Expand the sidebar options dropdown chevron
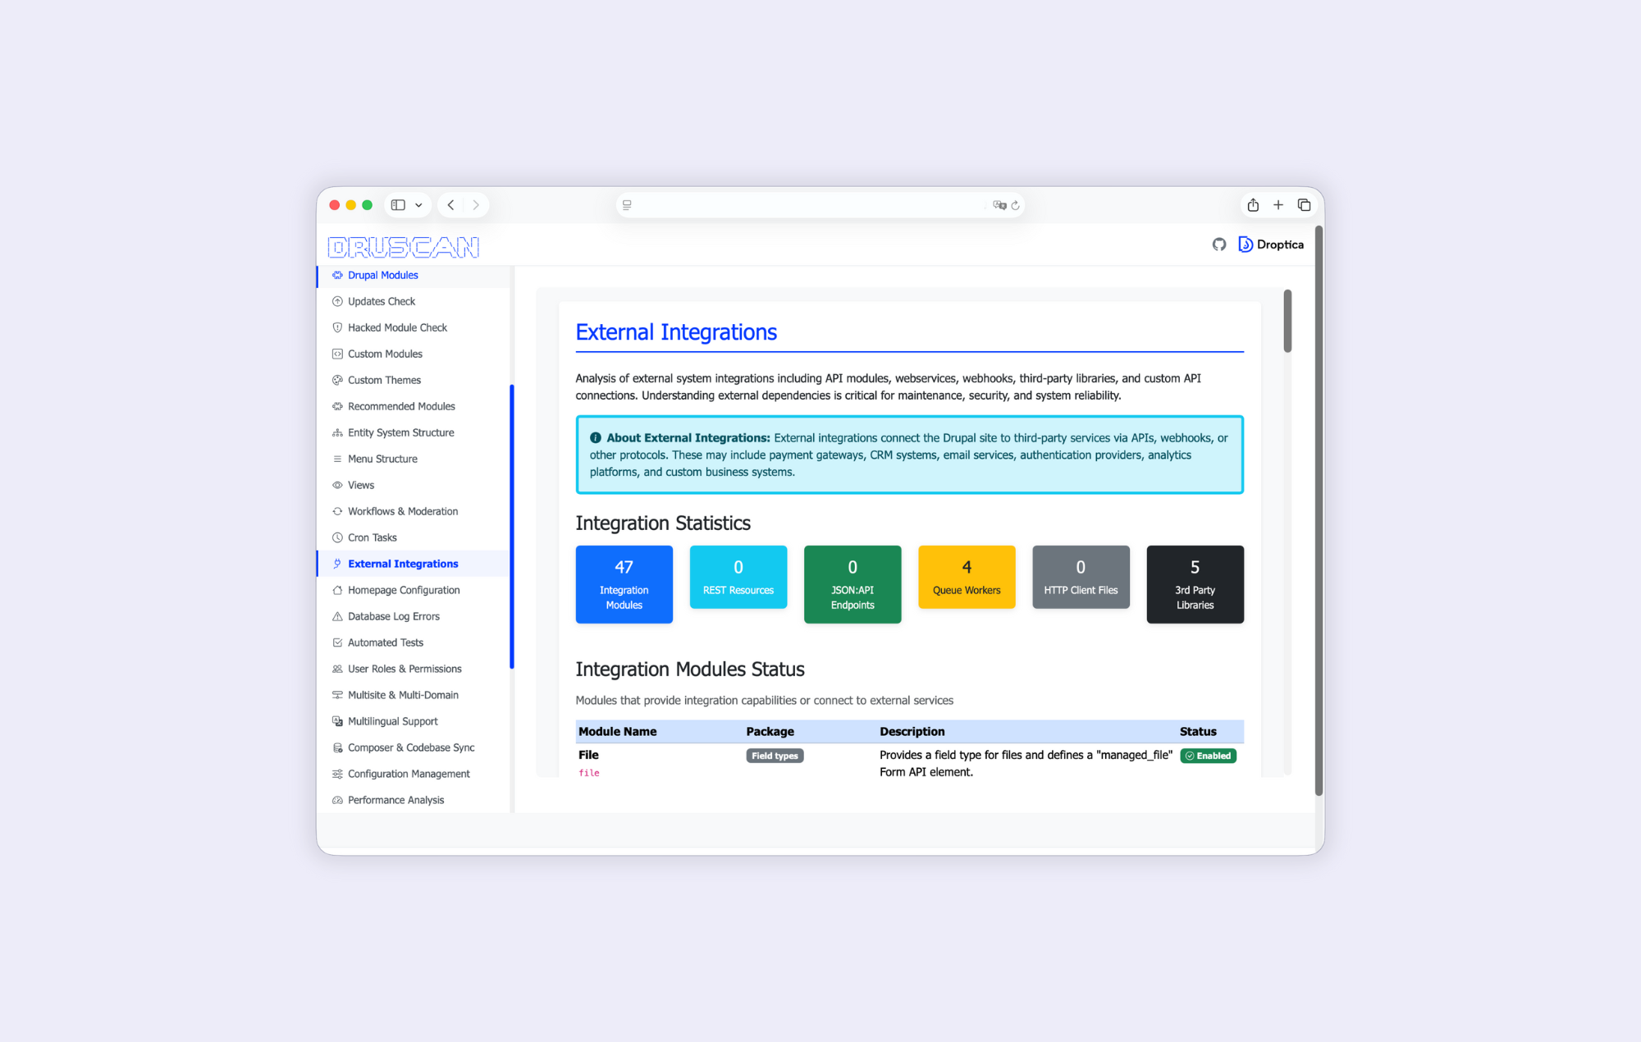This screenshot has height=1042, width=1641. pos(418,205)
